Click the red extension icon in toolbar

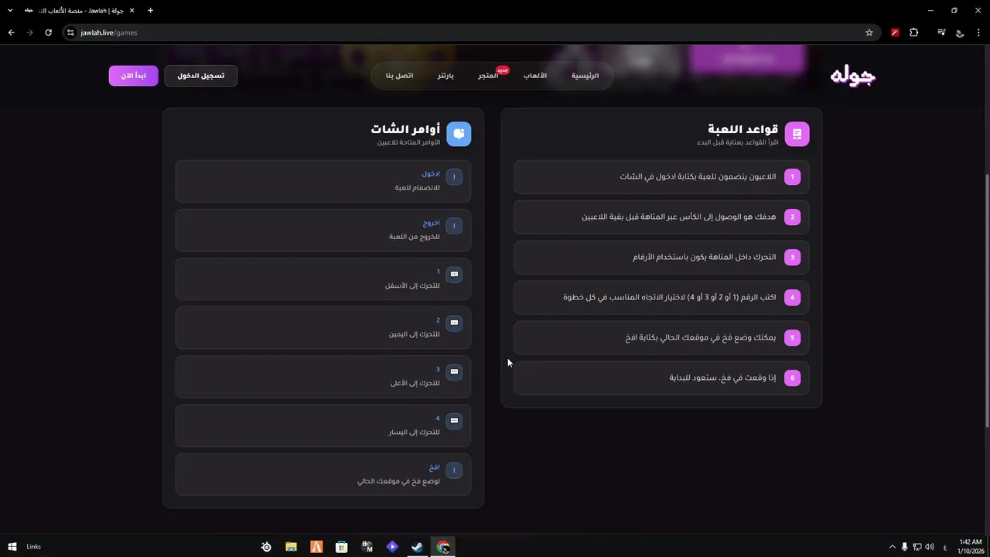tap(895, 32)
